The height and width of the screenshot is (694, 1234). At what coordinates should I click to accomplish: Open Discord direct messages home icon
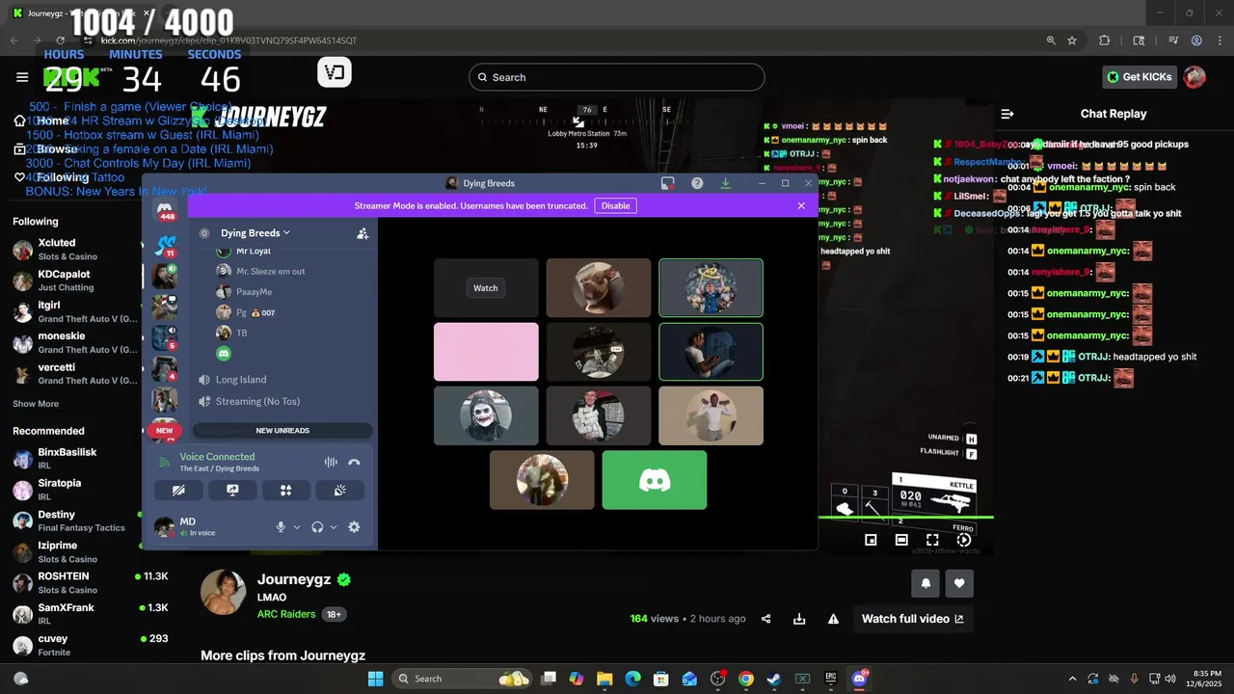click(165, 212)
